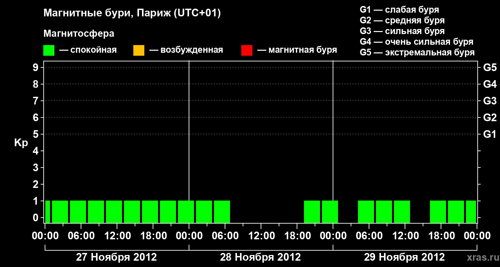Click the 00:00 label starting 29 November
The height and width of the screenshot is (267, 500).
(x=333, y=236)
